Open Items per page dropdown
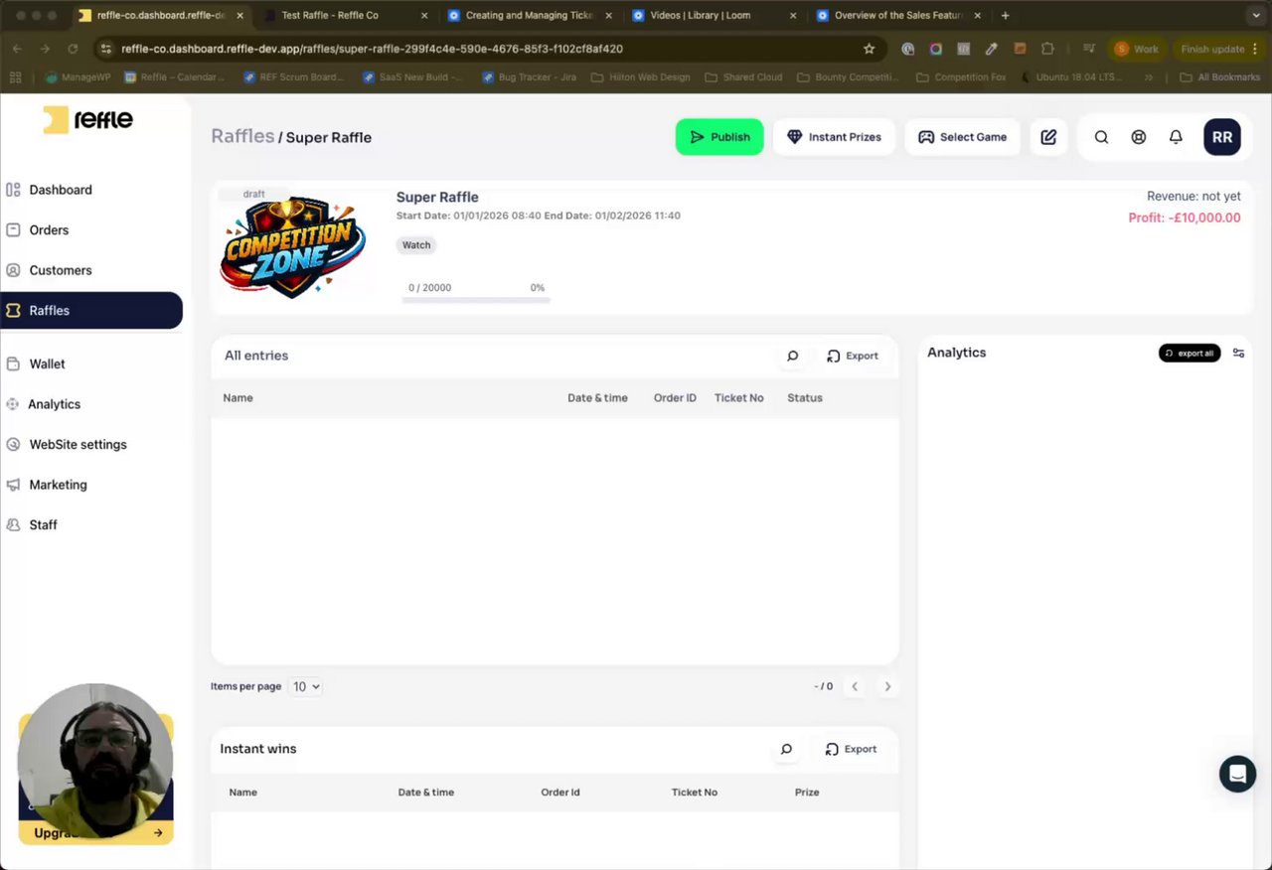The height and width of the screenshot is (870, 1272). tap(305, 686)
